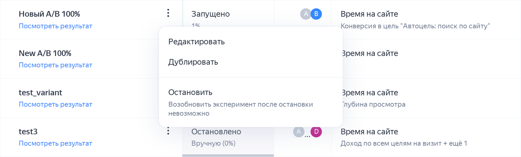Click the experiment name test_variant
521x157 pixels.
pyautogui.click(x=40, y=93)
